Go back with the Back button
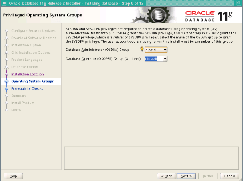Image resolution: width=243 pixels, height=181 pixels. click(167, 176)
